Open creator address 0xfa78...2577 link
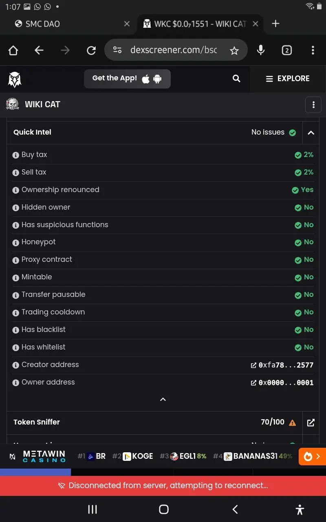The height and width of the screenshot is (522, 326). coord(282,365)
